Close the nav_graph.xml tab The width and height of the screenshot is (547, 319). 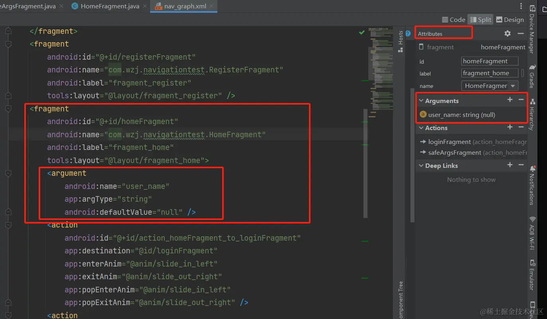tap(211, 6)
